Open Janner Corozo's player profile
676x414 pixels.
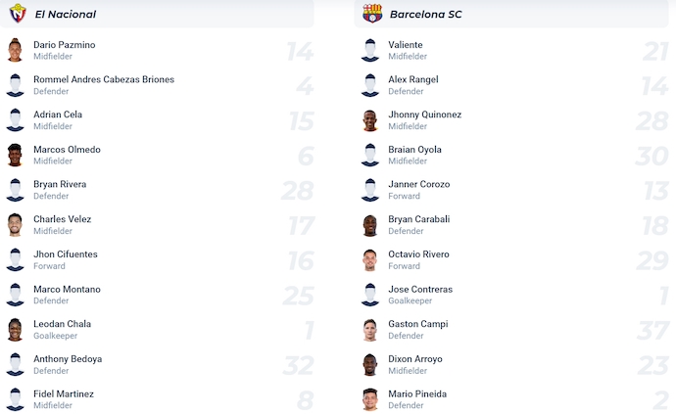(418, 184)
